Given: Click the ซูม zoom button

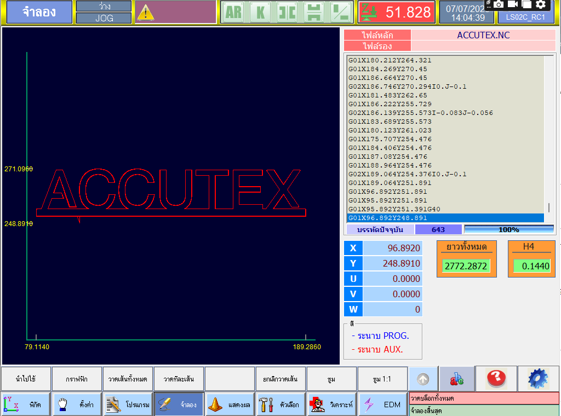Looking at the screenshot, I should point(331,379).
